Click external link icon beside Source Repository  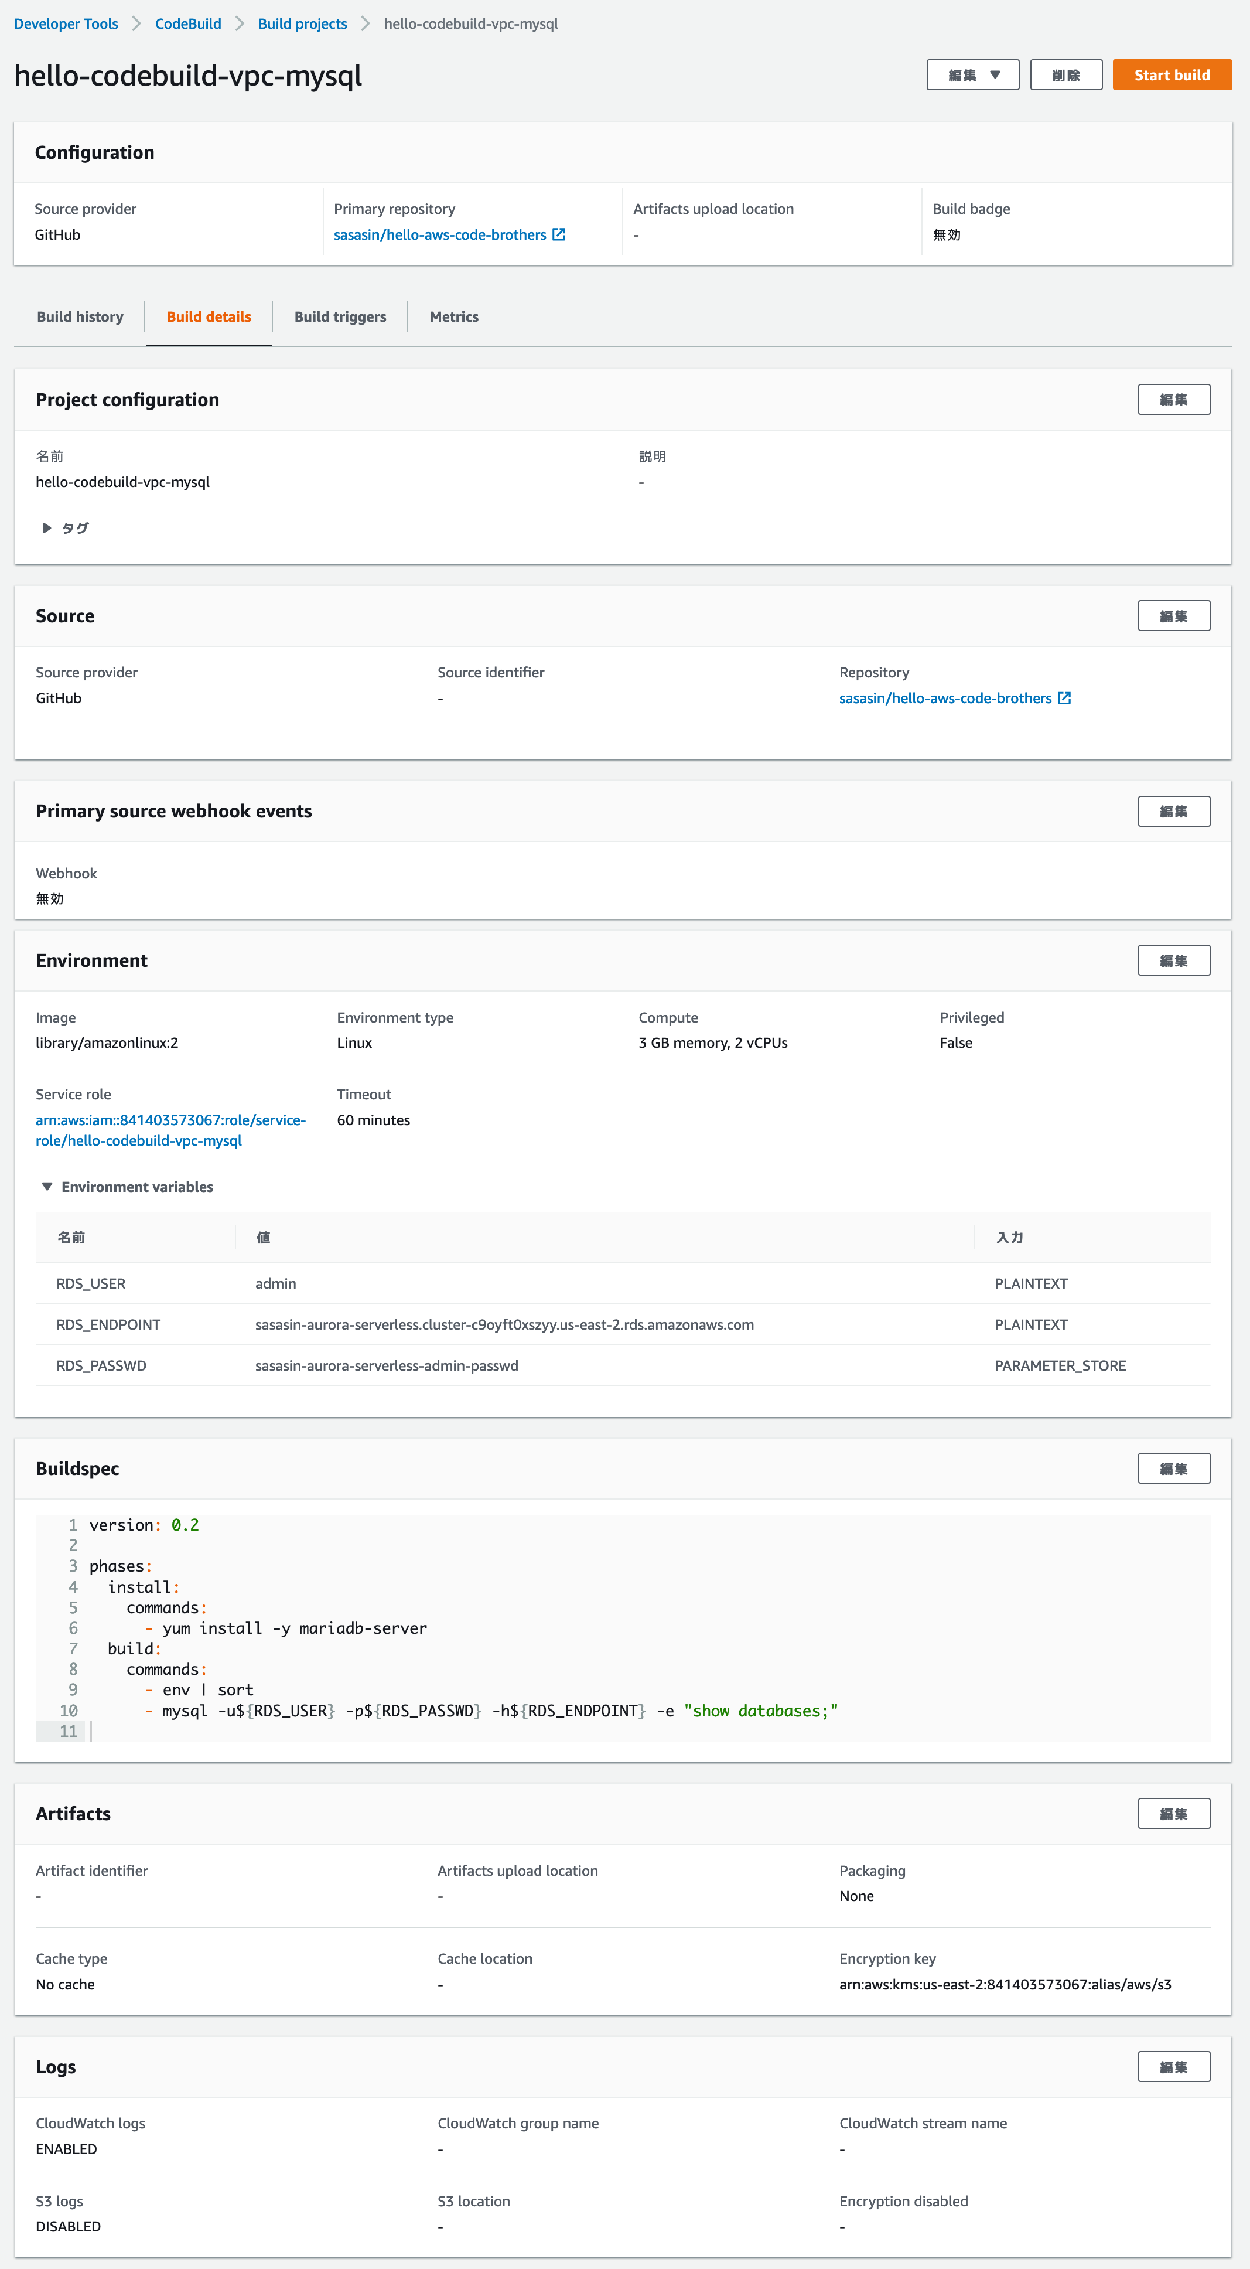tap(1063, 697)
